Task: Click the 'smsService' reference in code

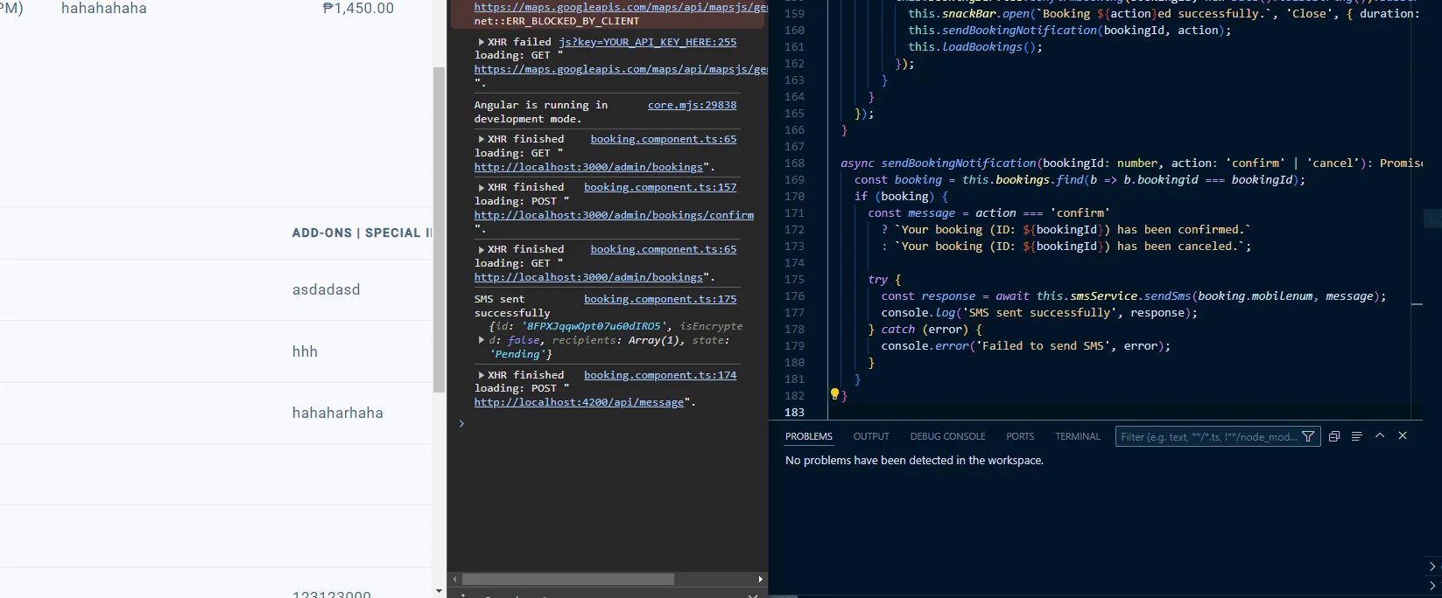Action: 1104,296
